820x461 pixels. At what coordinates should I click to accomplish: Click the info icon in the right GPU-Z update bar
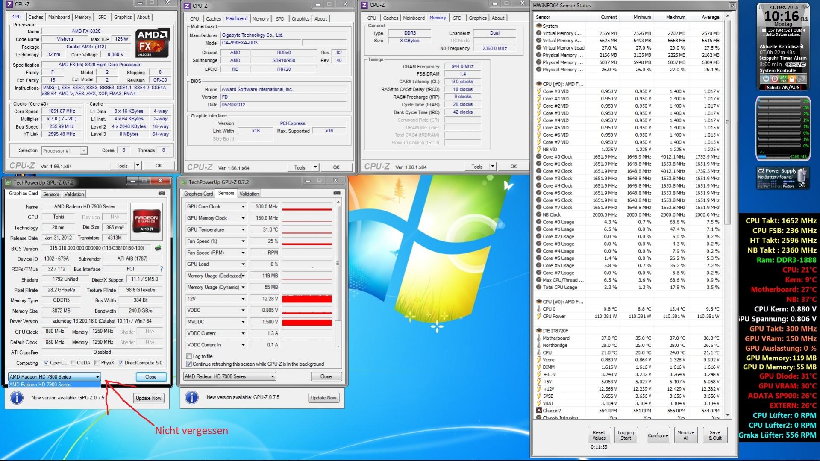click(x=191, y=397)
